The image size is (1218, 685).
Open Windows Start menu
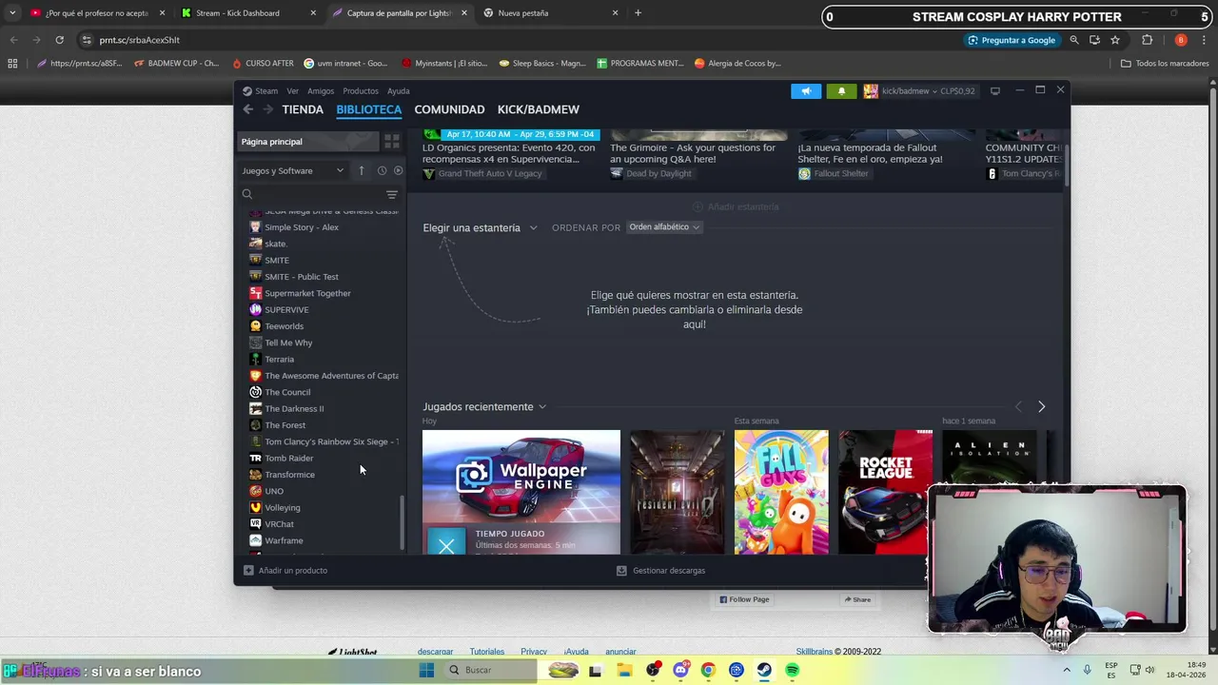click(426, 670)
